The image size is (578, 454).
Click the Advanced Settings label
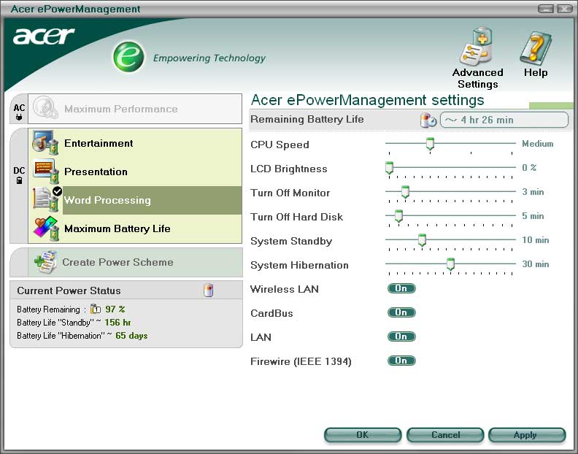pyautogui.click(x=478, y=78)
